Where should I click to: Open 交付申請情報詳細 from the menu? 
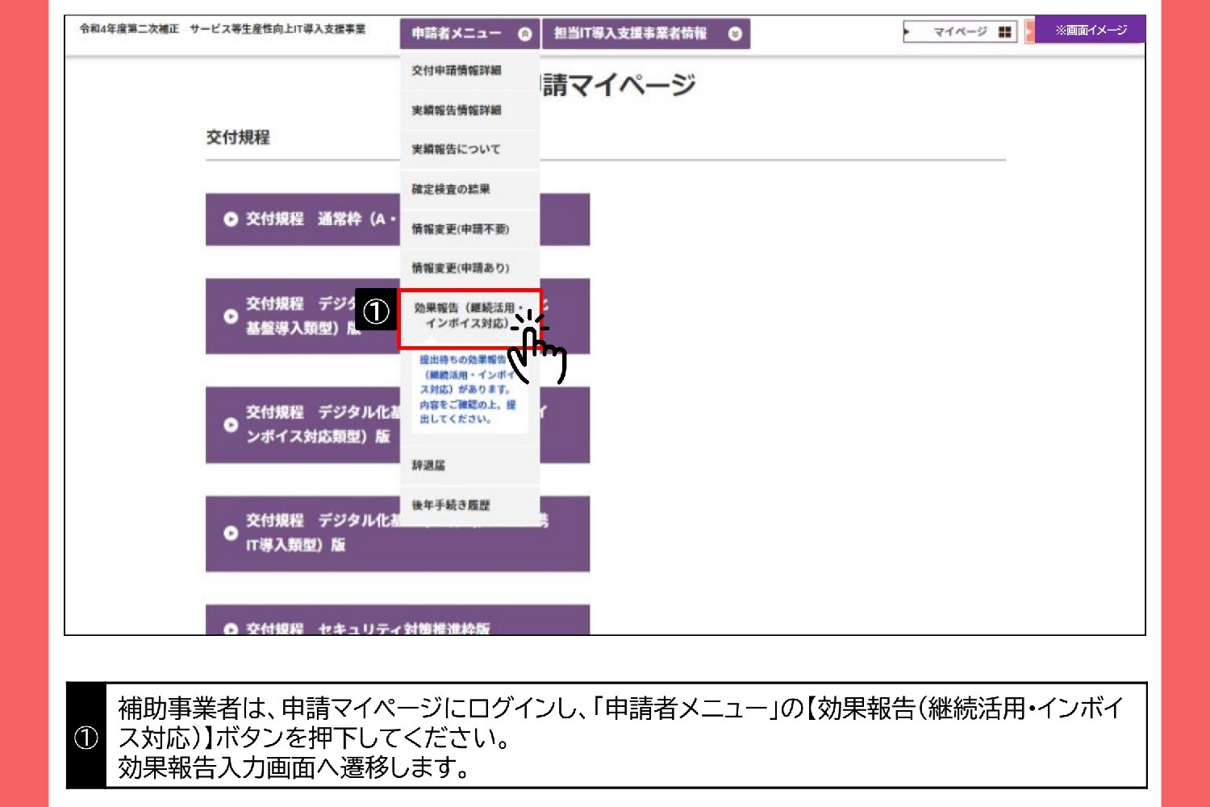[x=457, y=71]
